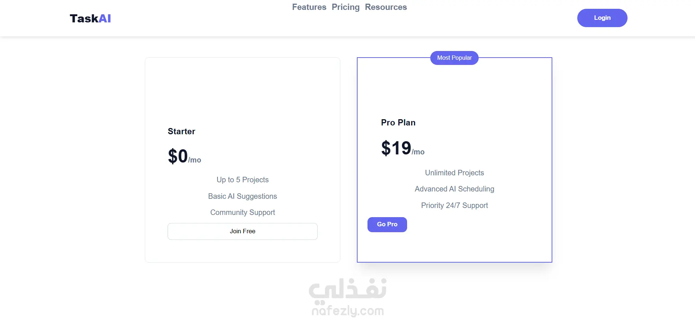Click the $0/mo Starter price

click(184, 157)
